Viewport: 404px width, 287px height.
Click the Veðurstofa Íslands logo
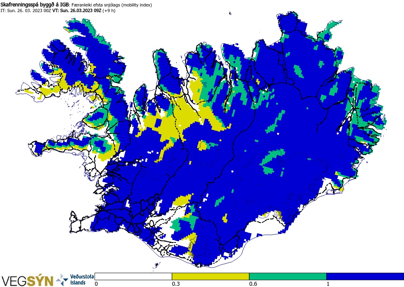click(x=75, y=280)
